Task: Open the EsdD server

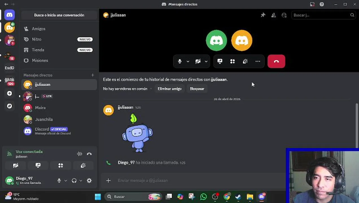Action: (x=9, y=68)
